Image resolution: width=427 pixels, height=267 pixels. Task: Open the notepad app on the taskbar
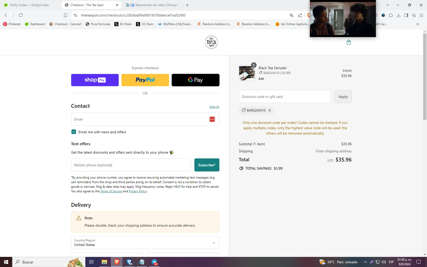click(142, 262)
